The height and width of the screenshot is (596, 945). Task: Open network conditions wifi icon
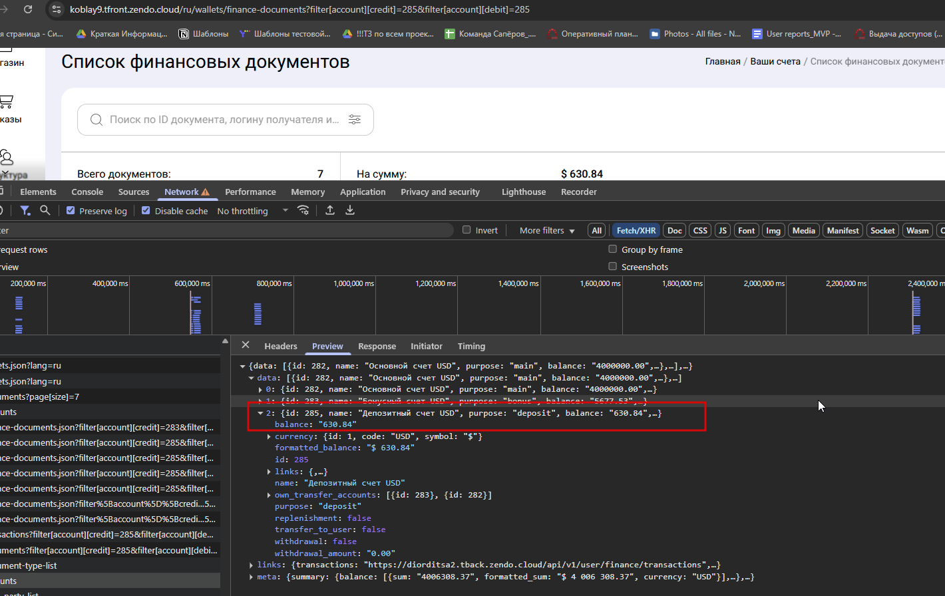coord(303,210)
